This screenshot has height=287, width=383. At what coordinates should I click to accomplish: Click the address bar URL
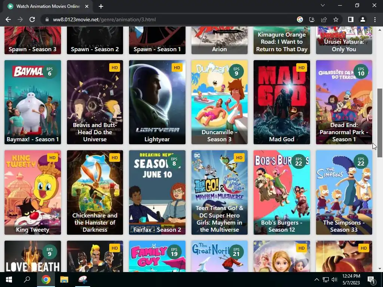click(x=104, y=19)
